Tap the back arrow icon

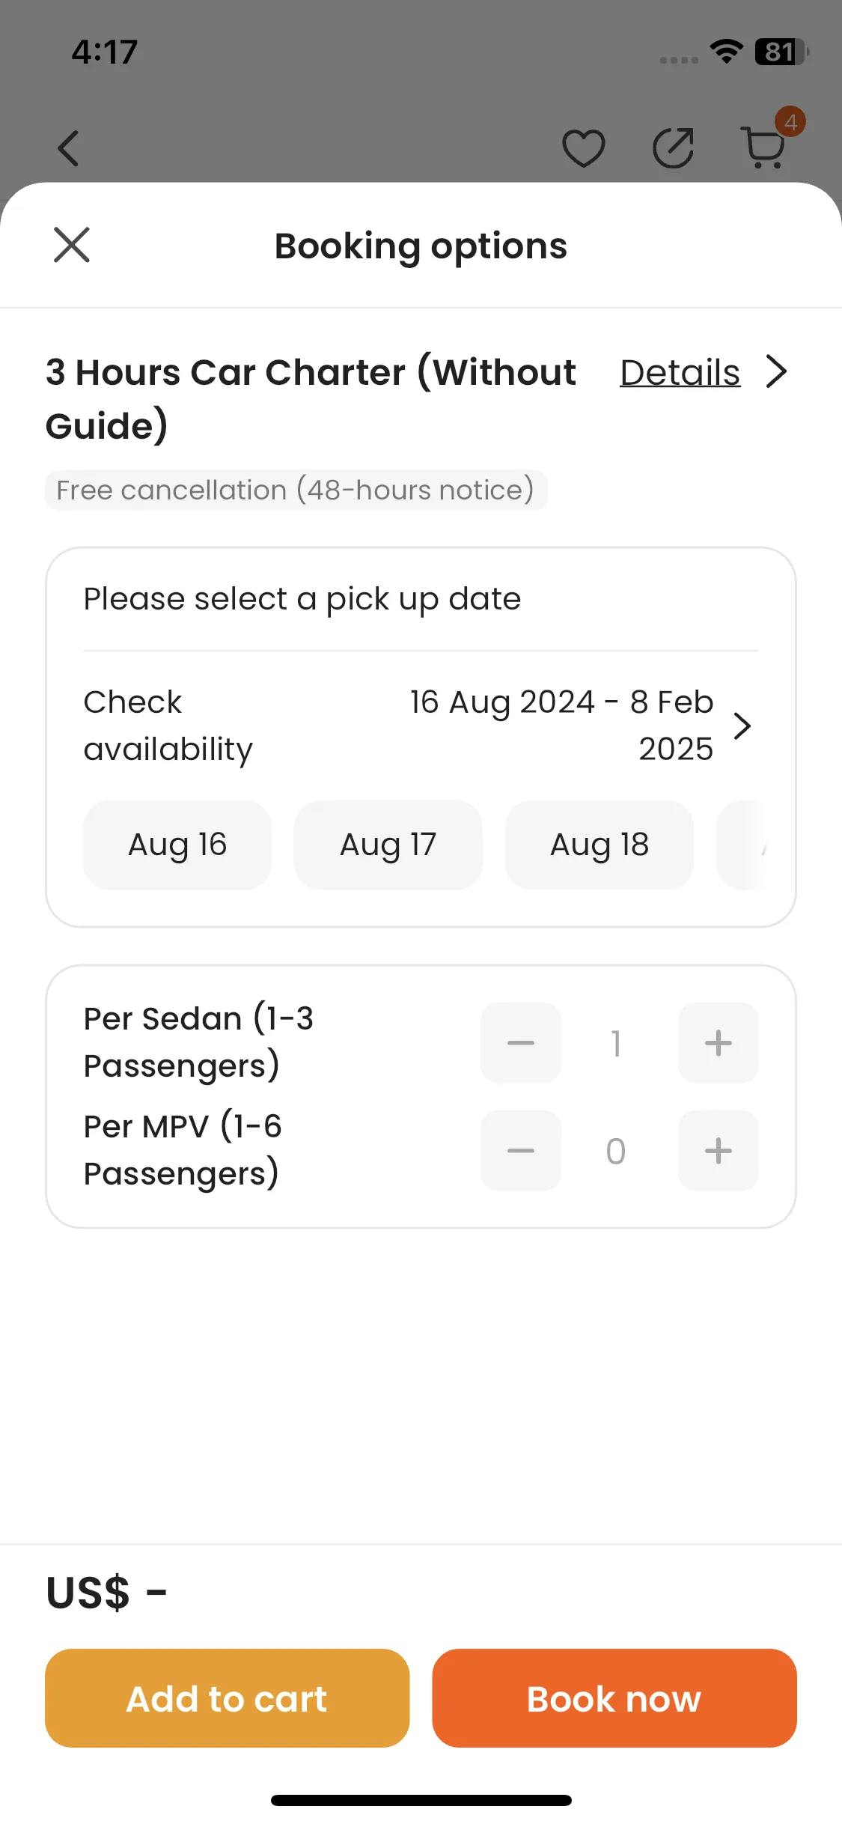point(68,148)
